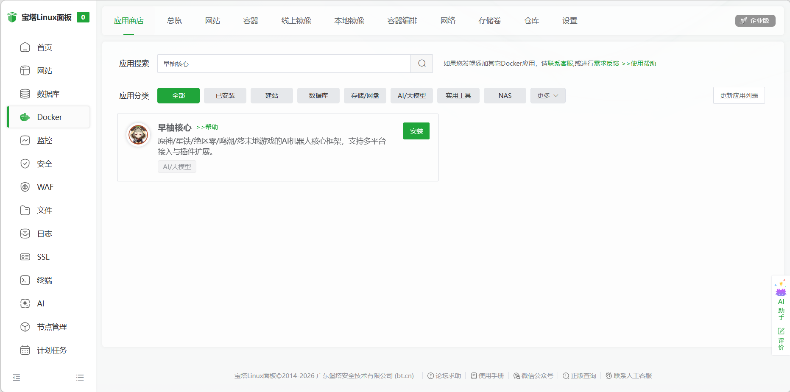
Task: Switch to the 总览 tab
Action: [x=174, y=21]
